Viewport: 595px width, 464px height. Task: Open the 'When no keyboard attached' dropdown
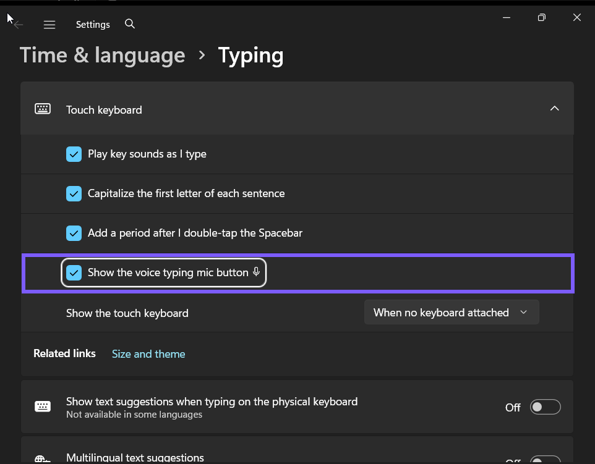tap(452, 313)
